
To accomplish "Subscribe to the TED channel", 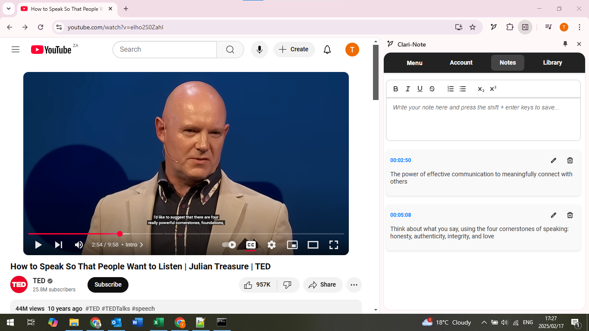I will coord(108,285).
